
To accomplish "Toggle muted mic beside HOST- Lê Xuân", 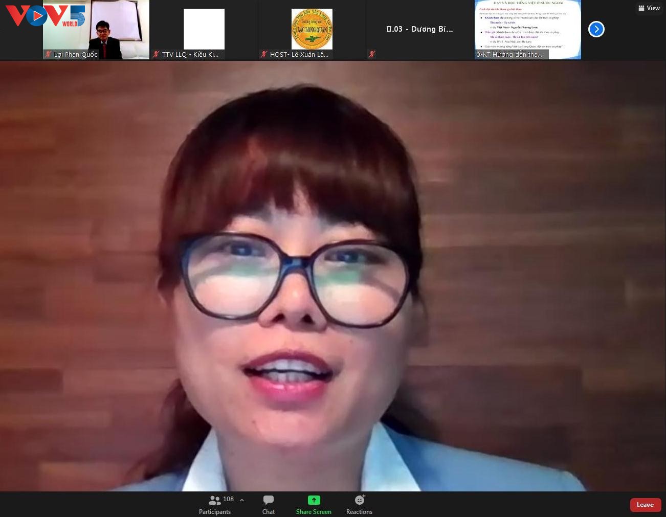I will click(264, 54).
